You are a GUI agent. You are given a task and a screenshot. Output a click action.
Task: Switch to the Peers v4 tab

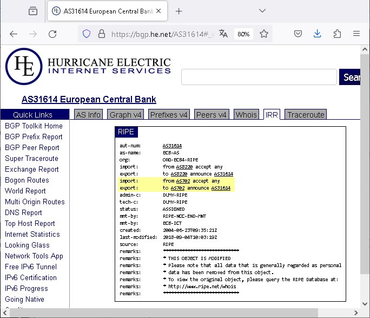click(x=211, y=115)
